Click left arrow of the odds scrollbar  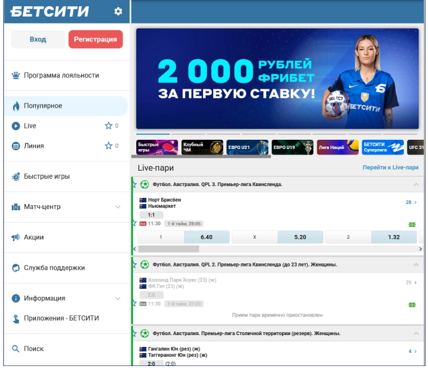pos(134,249)
